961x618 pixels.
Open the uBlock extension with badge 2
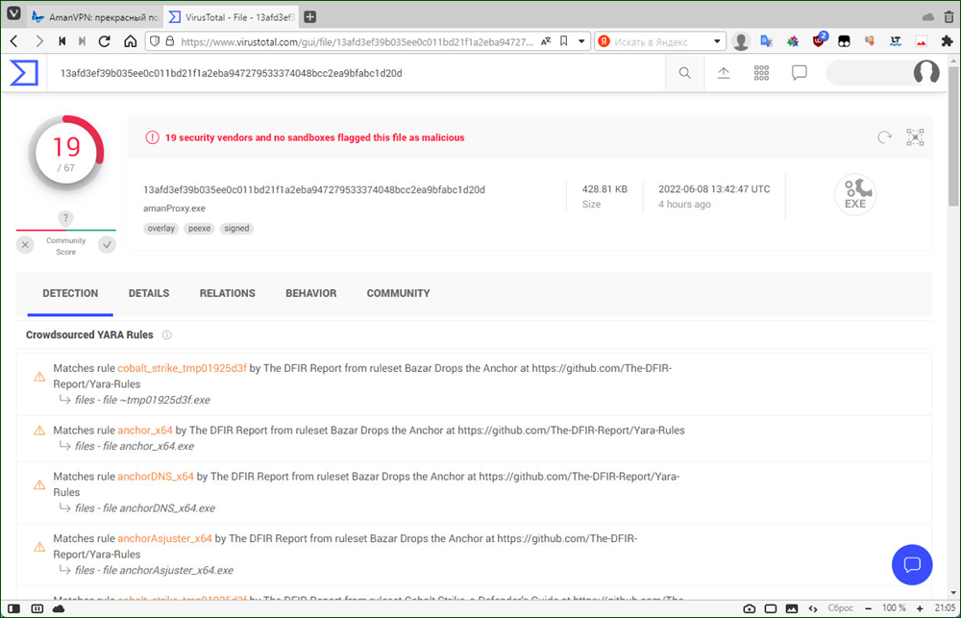click(820, 39)
